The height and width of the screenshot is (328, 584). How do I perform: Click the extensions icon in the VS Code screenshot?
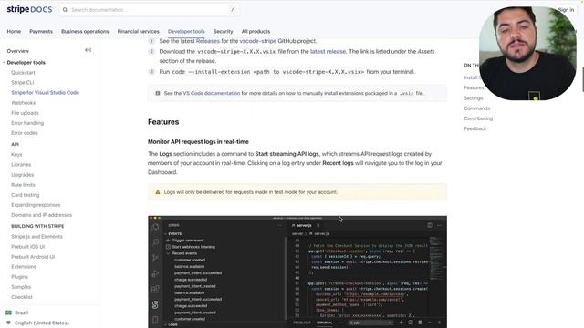point(155,289)
